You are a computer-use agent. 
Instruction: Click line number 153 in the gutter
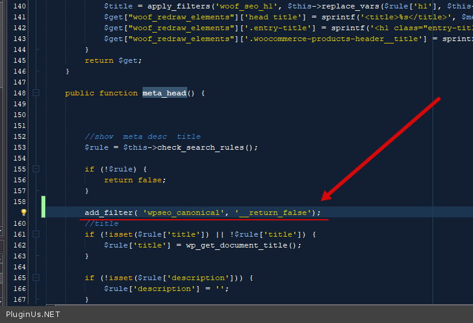pyautogui.click(x=19, y=147)
